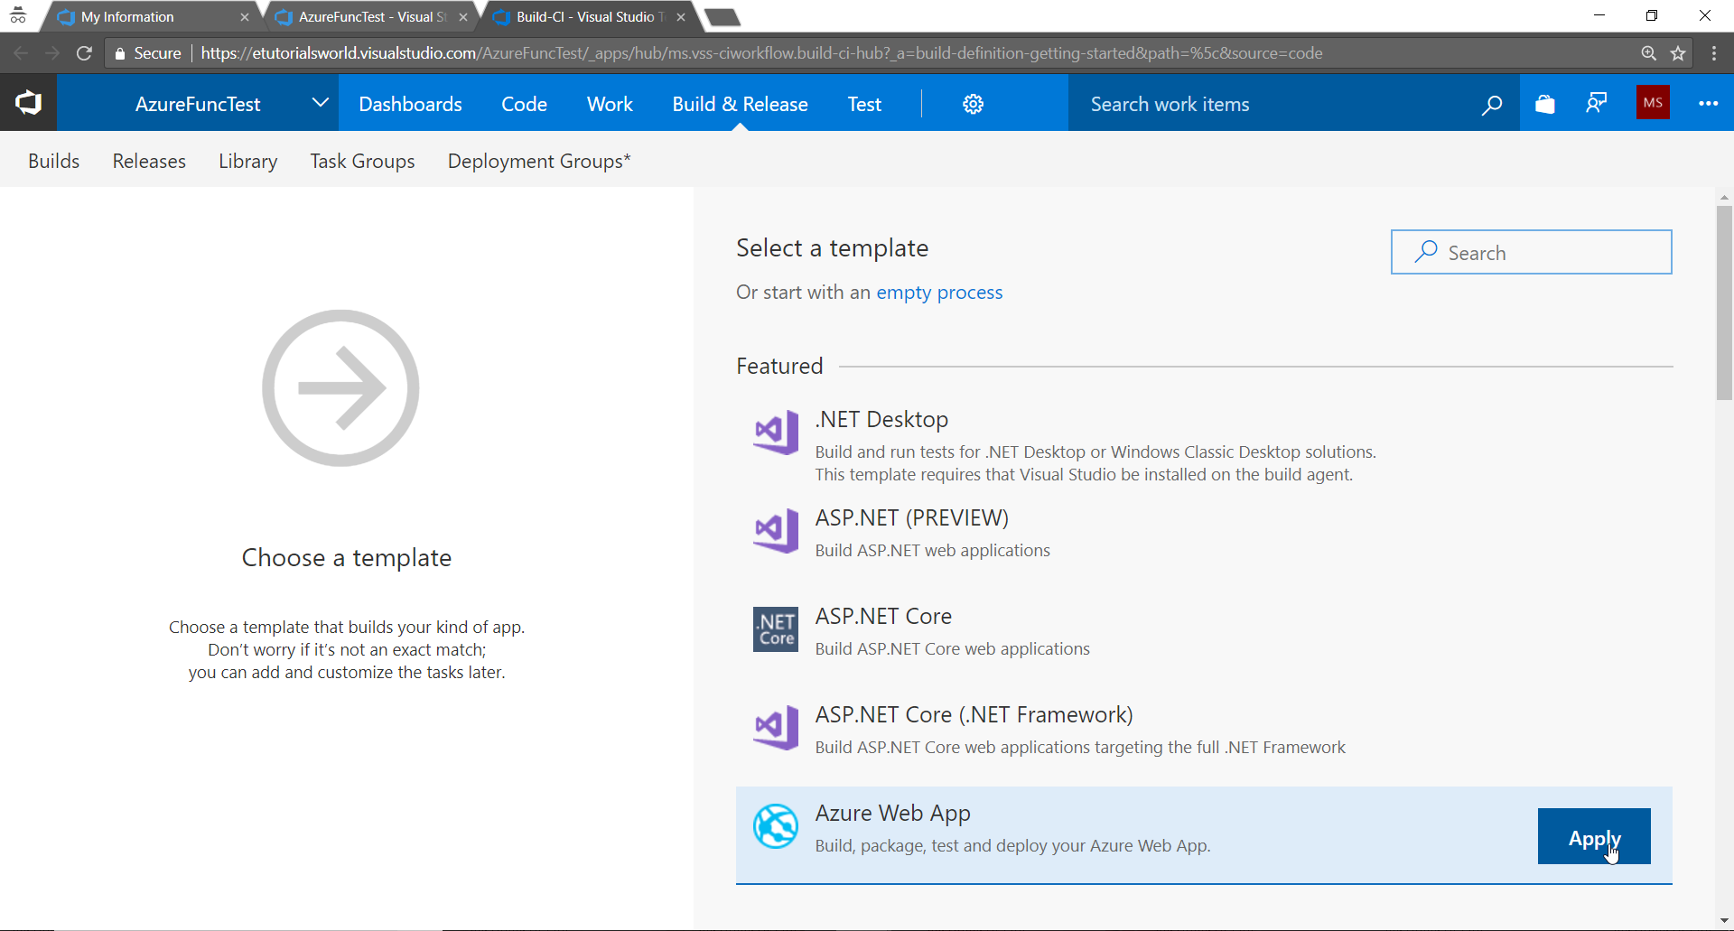Screen dimensions: 1734x931
Task: Click the scrollbar down arrow
Action: pos(1724,921)
